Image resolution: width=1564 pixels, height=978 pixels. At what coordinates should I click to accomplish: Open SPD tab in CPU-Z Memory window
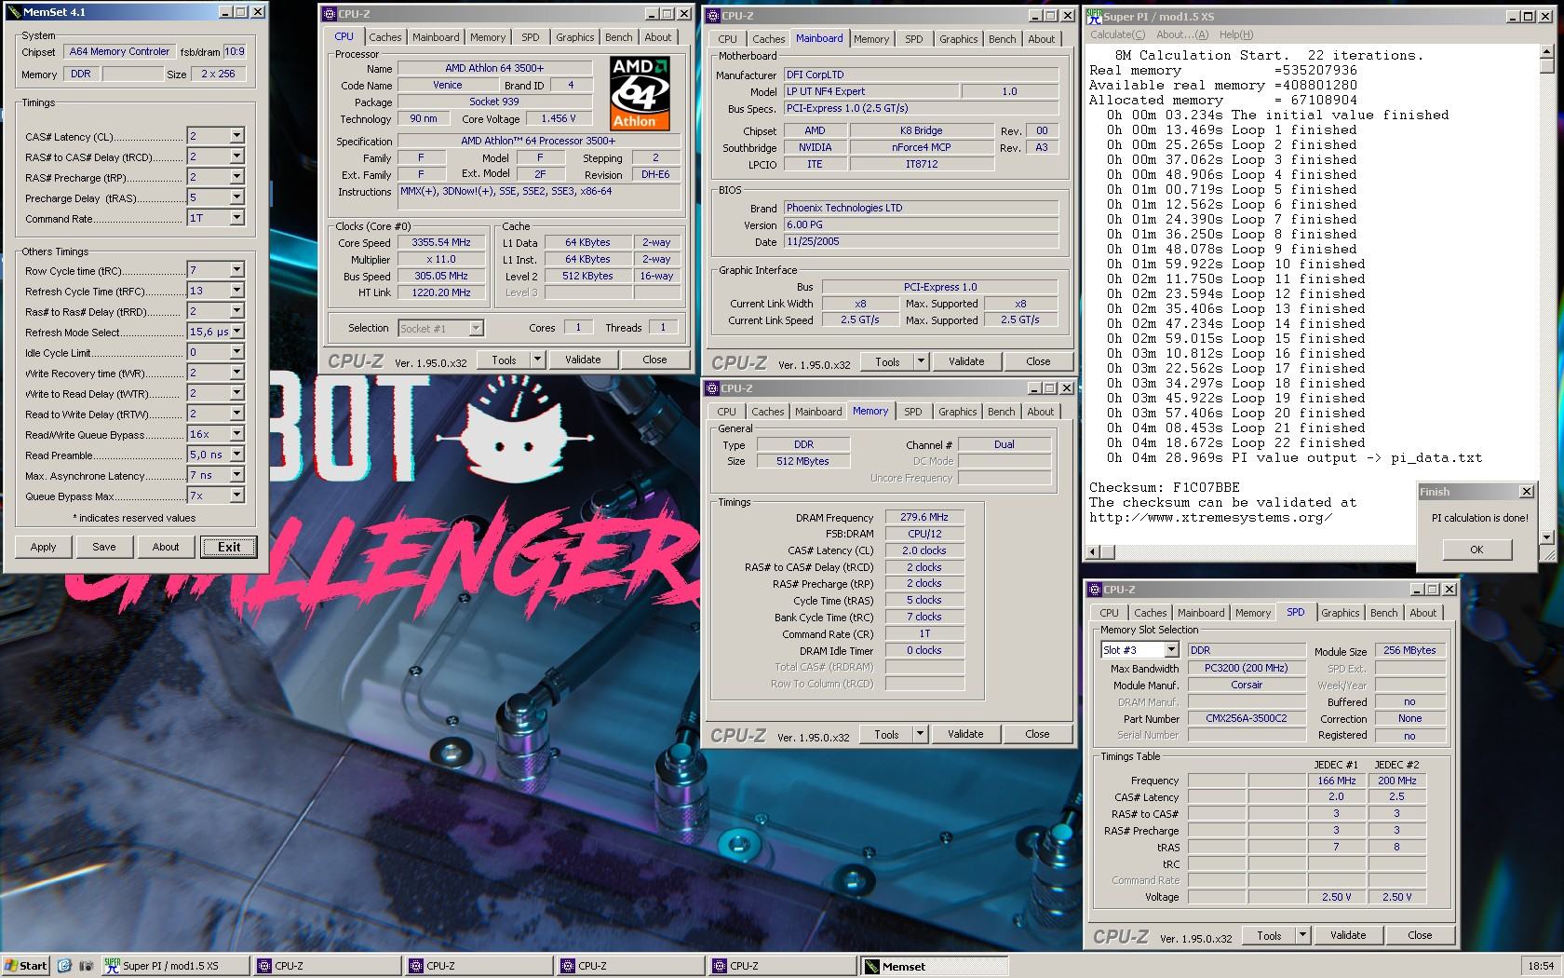point(912,412)
